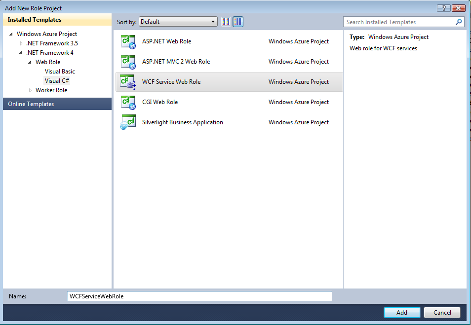The height and width of the screenshot is (325, 471).
Task: Collapse the Windows Azure Project node
Action: coord(11,34)
